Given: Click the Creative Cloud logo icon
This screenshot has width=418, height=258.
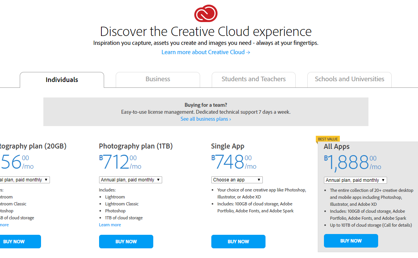Looking at the screenshot, I should coord(206,13).
